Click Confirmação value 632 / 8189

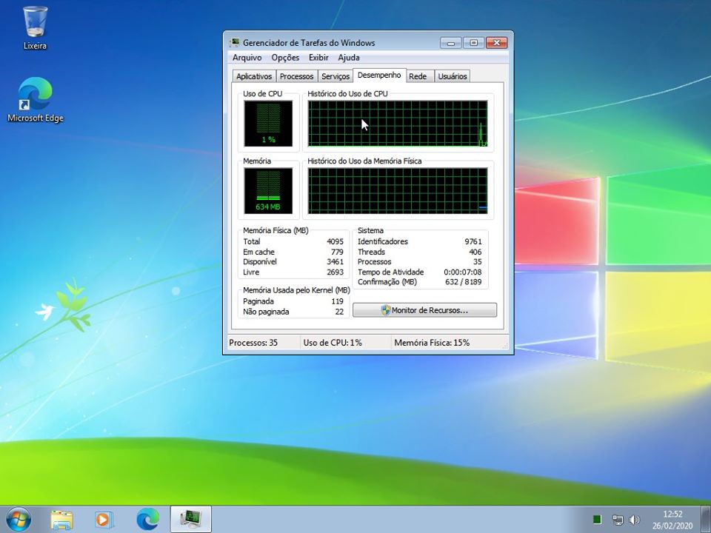point(464,282)
